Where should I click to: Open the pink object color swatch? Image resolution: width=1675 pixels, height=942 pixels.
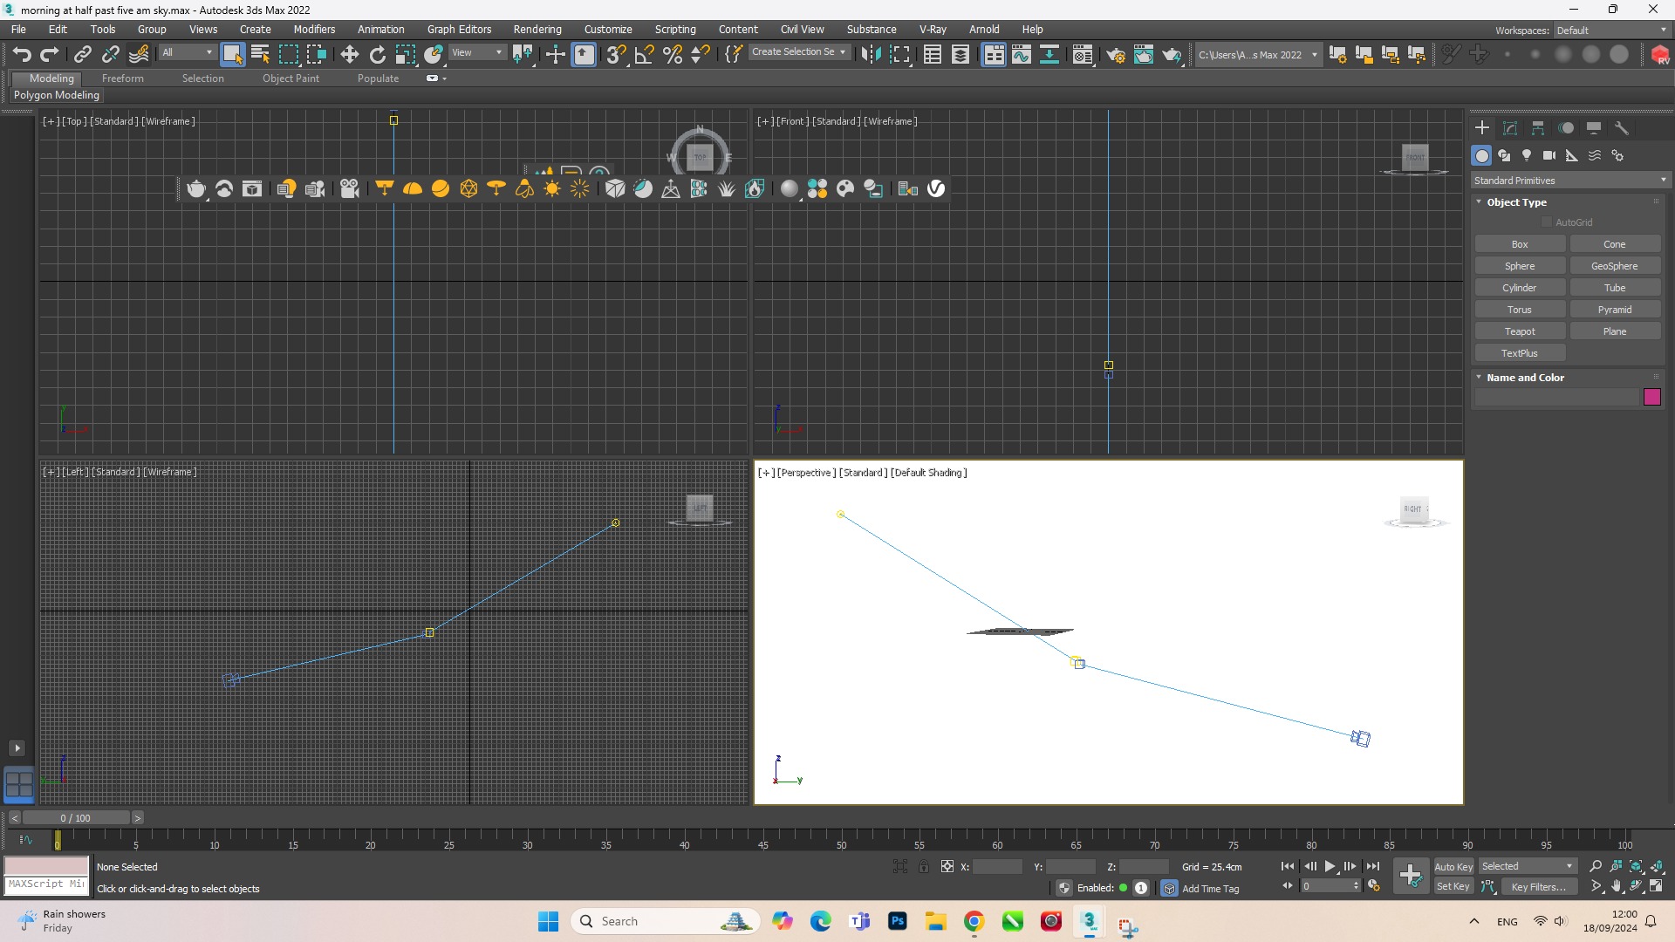click(x=1651, y=397)
